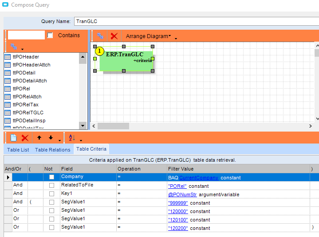The image size is (319, 237).
Task: Move criteria row down with arrow
Action: (51, 138)
